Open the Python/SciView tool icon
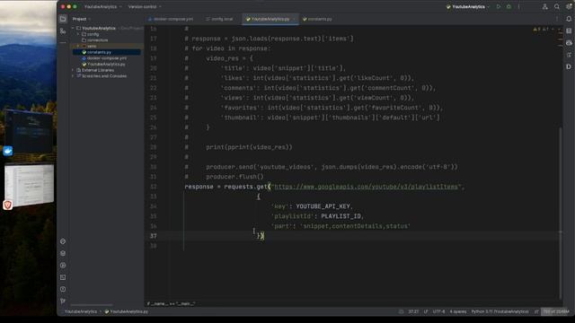The image size is (575, 323). point(569,43)
